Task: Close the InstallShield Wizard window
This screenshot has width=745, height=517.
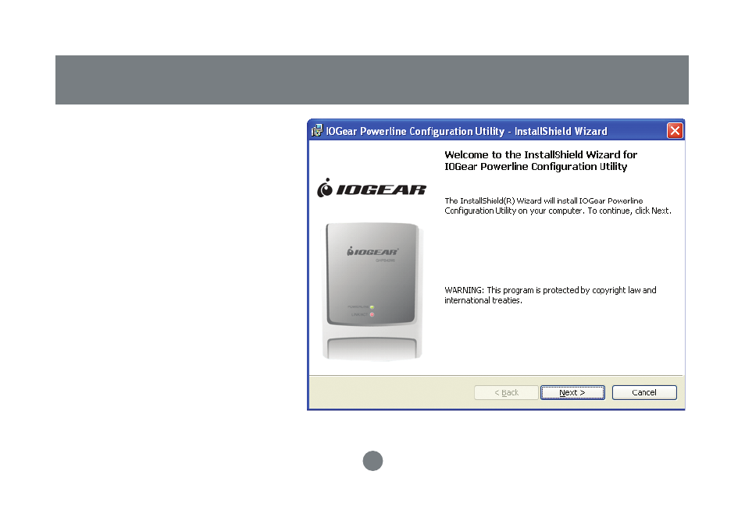Action: [675, 131]
